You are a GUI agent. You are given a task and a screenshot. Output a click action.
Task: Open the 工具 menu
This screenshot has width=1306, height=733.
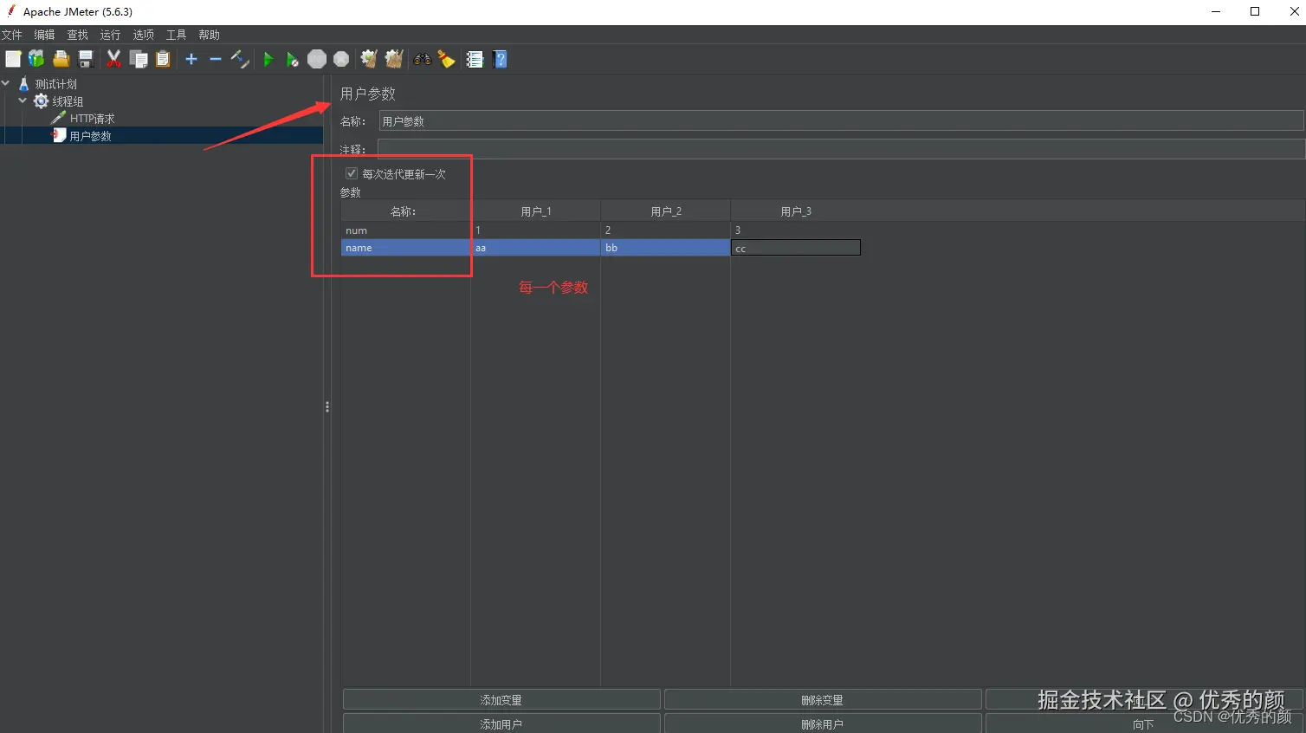point(176,35)
